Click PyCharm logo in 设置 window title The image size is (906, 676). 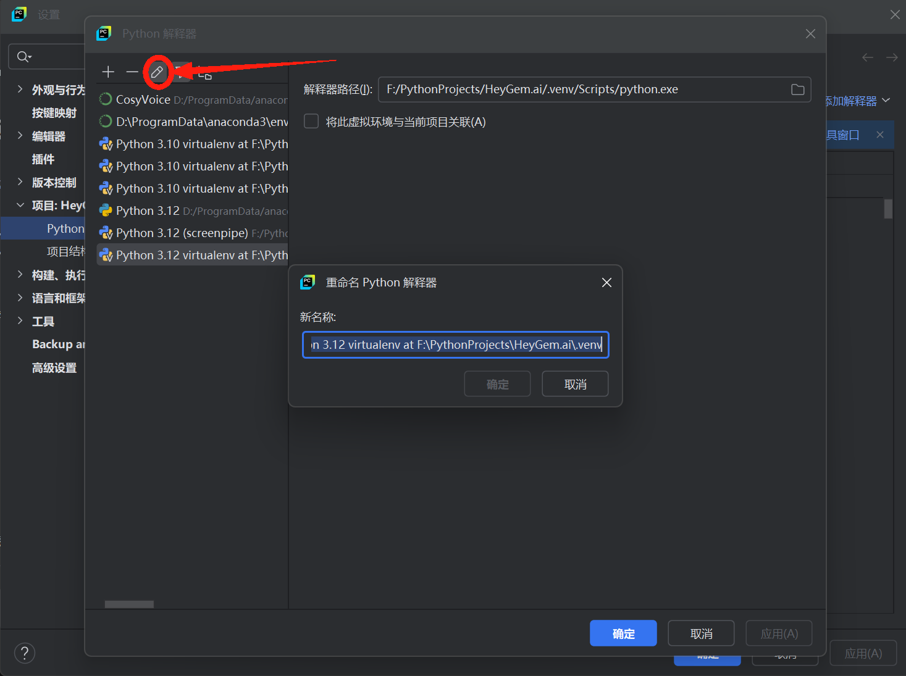coord(19,14)
